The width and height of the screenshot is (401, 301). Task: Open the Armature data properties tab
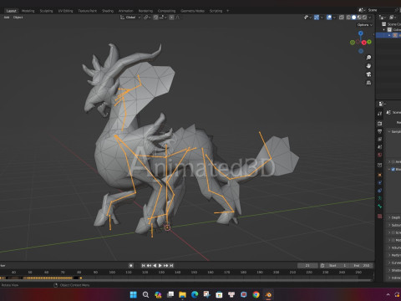pyautogui.click(x=380, y=198)
